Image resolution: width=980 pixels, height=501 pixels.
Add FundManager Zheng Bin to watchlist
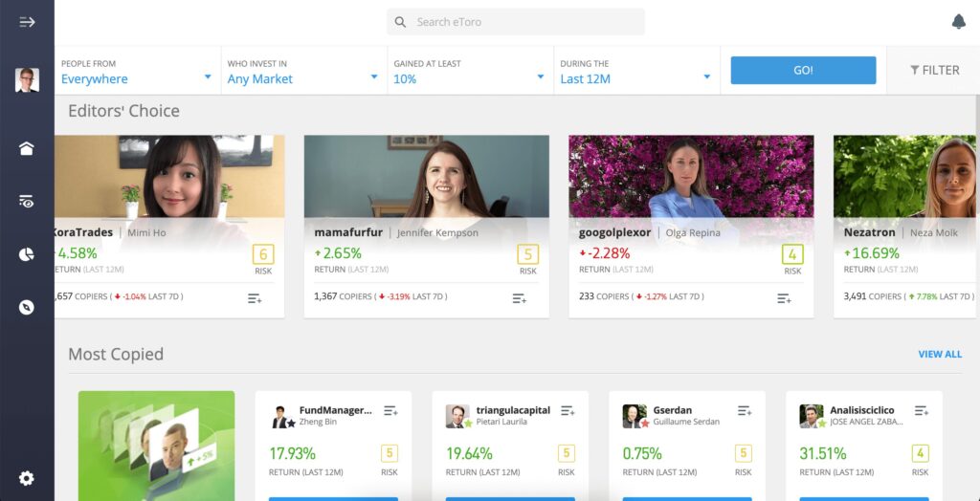pyautogui.click(x=390, y=410)
